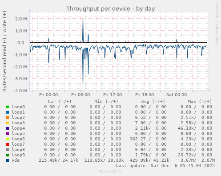Select the loop2 legend label
This screenshot has height=176, width=221.
tap(18, 118)
